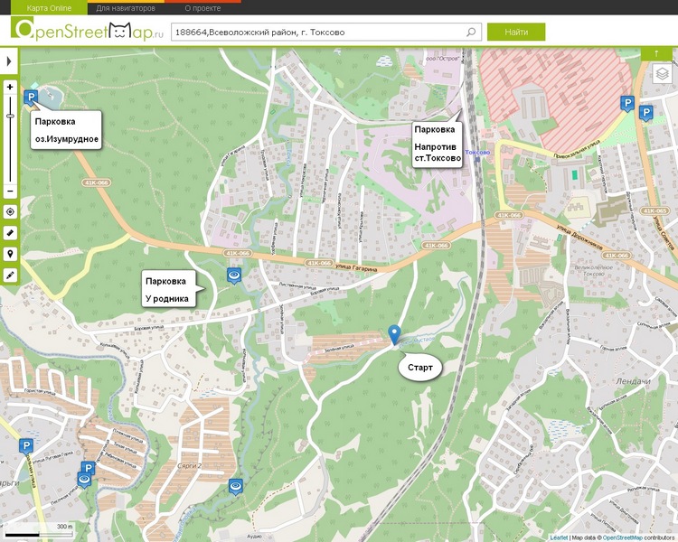
Task: Expand the left sidebar arrow panel
Action: tap(9, 61)
